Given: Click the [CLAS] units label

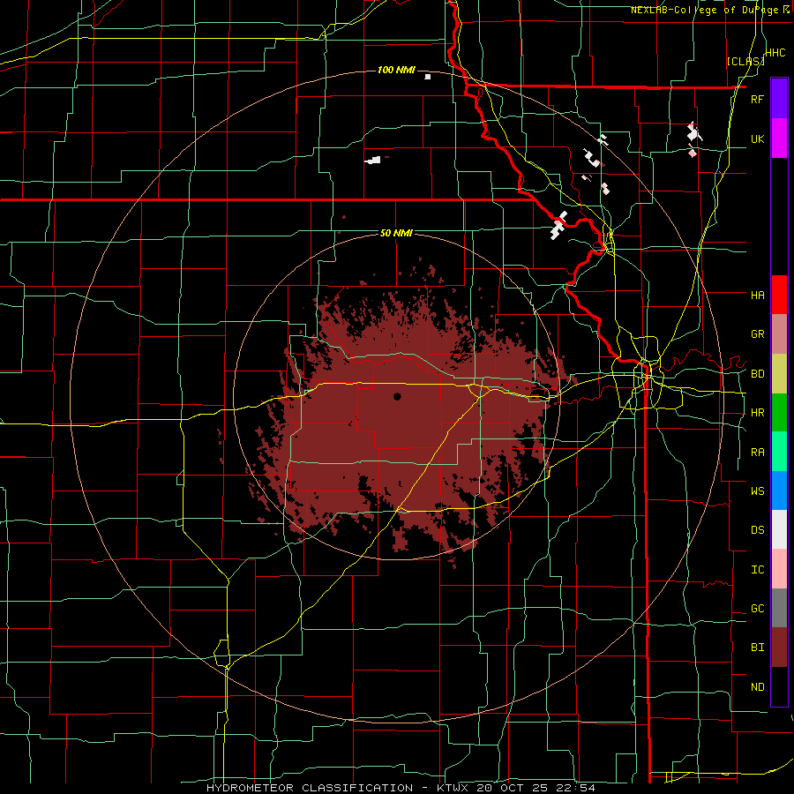Looking at the screenshot, I should (x=745, y=61).
